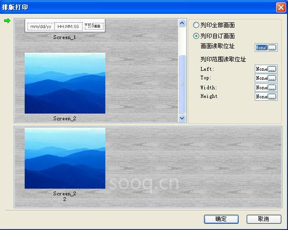Select the 列印自订画面 radio option
The width and height of the screenshot is (288, 230).
(196, 36)
